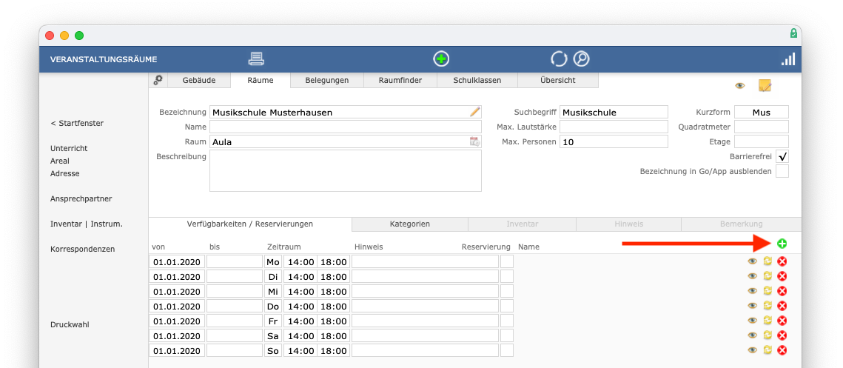Viewport: 843px width, 368px height.
Task: Open Inventar | Instrum. in the sidebar
Action: point(87,224)
